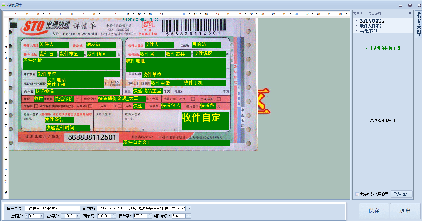Select the 发件地址 print field
Image resolution: width=422 pixels, height=221 pixels.
click(72, 64)
